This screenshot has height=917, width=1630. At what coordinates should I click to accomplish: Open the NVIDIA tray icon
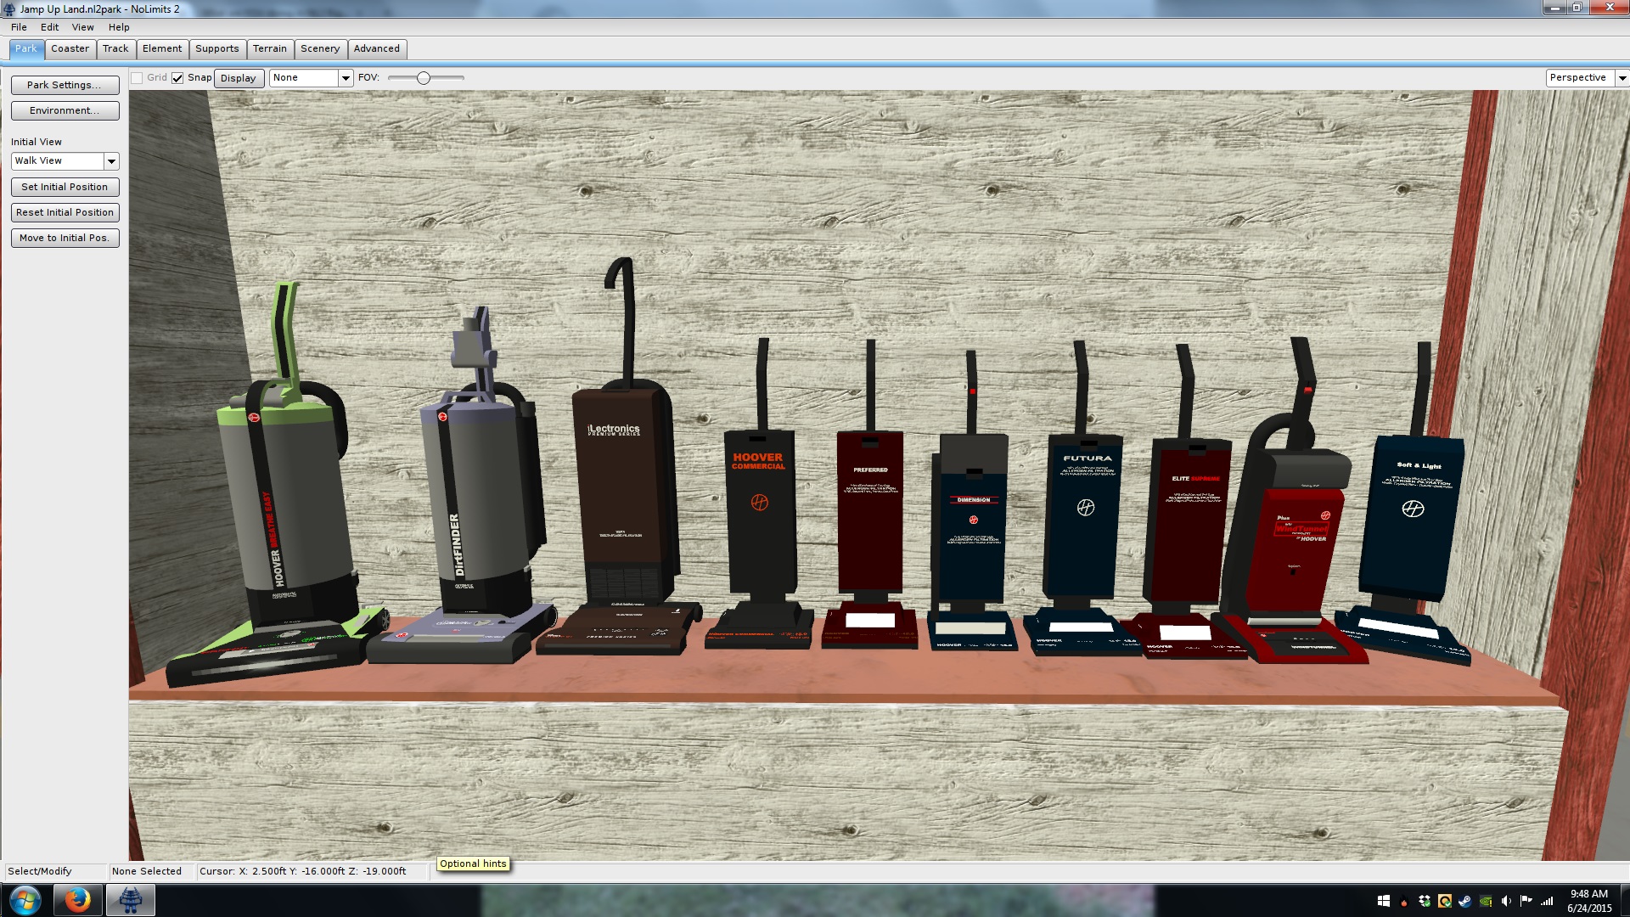1486,901
